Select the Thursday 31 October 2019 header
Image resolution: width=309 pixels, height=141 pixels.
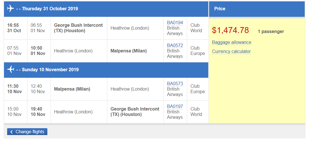tap(50, 9)
